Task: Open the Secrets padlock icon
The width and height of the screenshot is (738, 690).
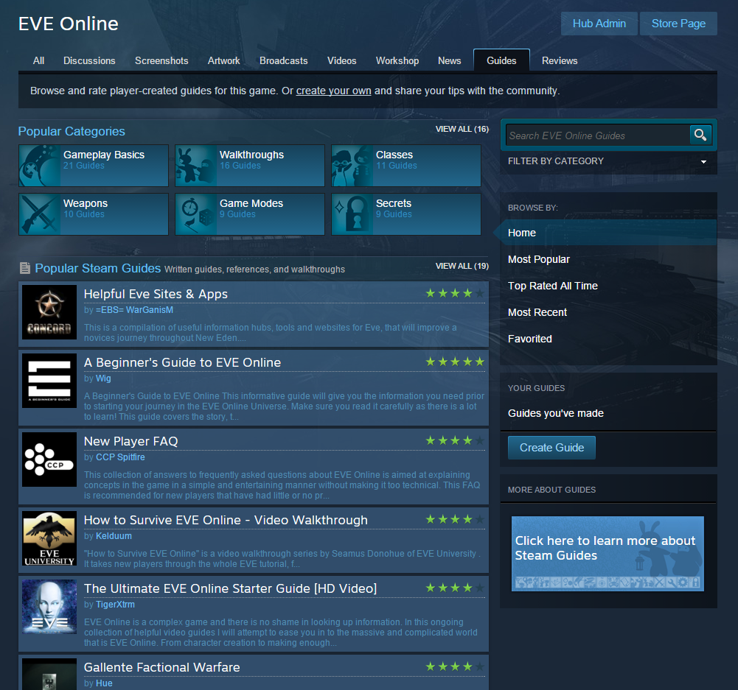Action: (352, 214)
